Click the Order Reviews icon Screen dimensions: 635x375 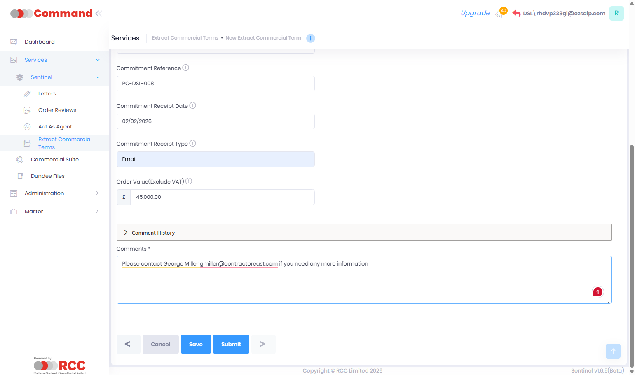(x=27, y=110)
